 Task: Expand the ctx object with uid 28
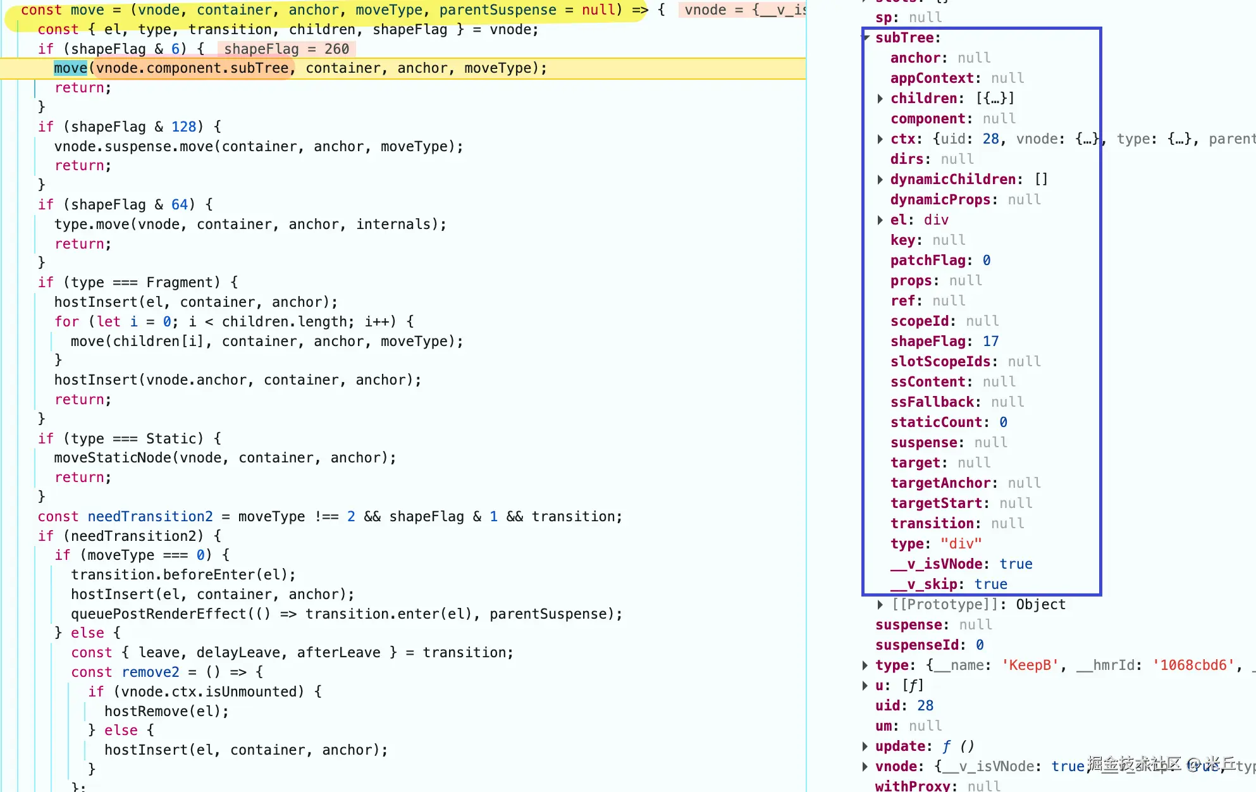[x=880, y=139]
